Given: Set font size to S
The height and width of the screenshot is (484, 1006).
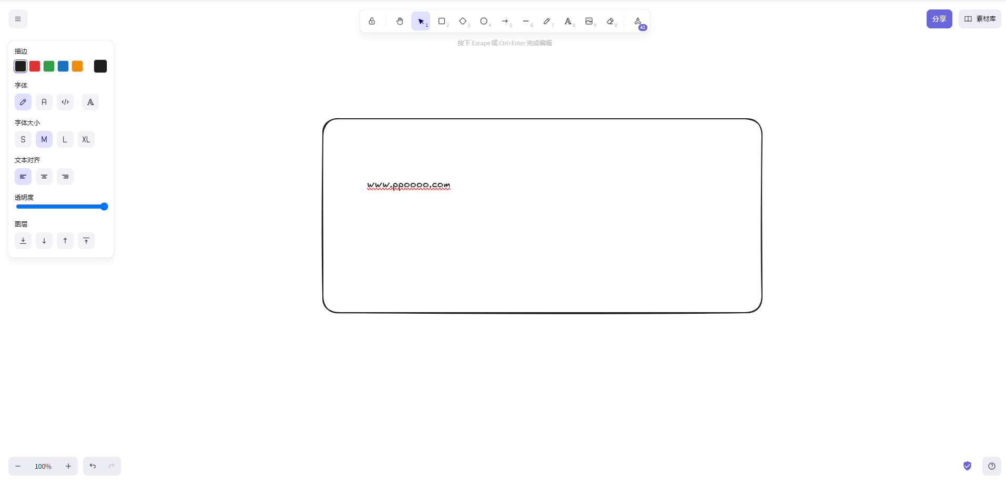Looking at the screenshot, I should [23, 139].
